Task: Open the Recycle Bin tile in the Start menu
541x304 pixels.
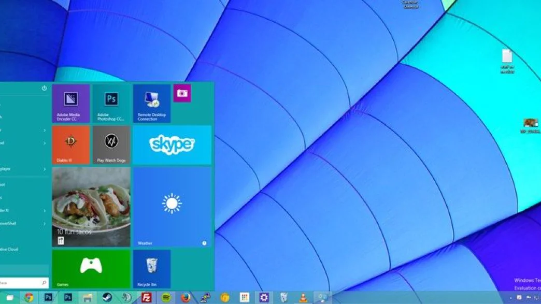Action: 151,269
